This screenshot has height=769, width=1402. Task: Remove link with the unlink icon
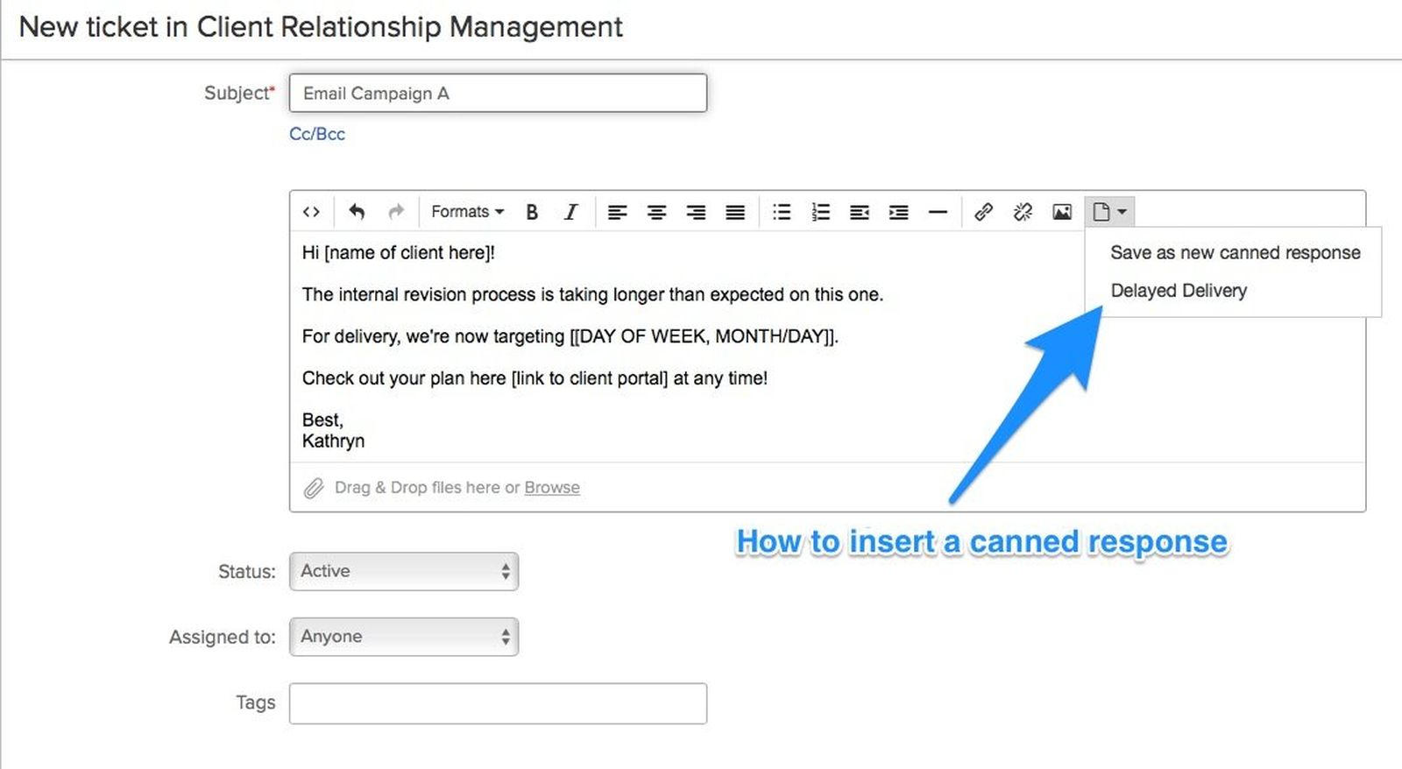point(1023,212)
